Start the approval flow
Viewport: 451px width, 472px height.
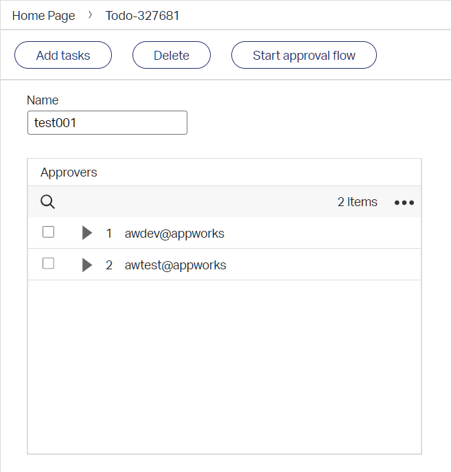[303, 56]
